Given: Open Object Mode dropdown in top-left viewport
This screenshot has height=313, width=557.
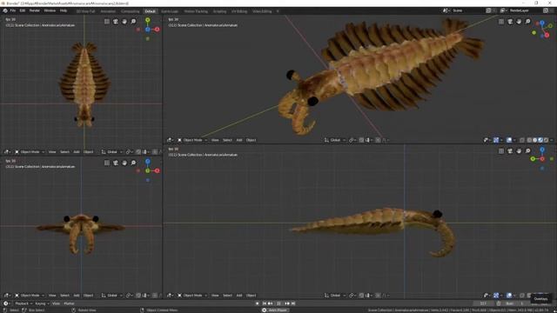Looking at the screenshot, I should [x=30, y=152].
